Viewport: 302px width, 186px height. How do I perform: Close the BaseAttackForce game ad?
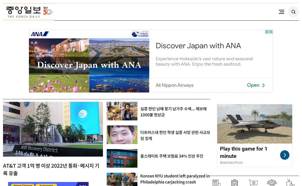point(290,106)
